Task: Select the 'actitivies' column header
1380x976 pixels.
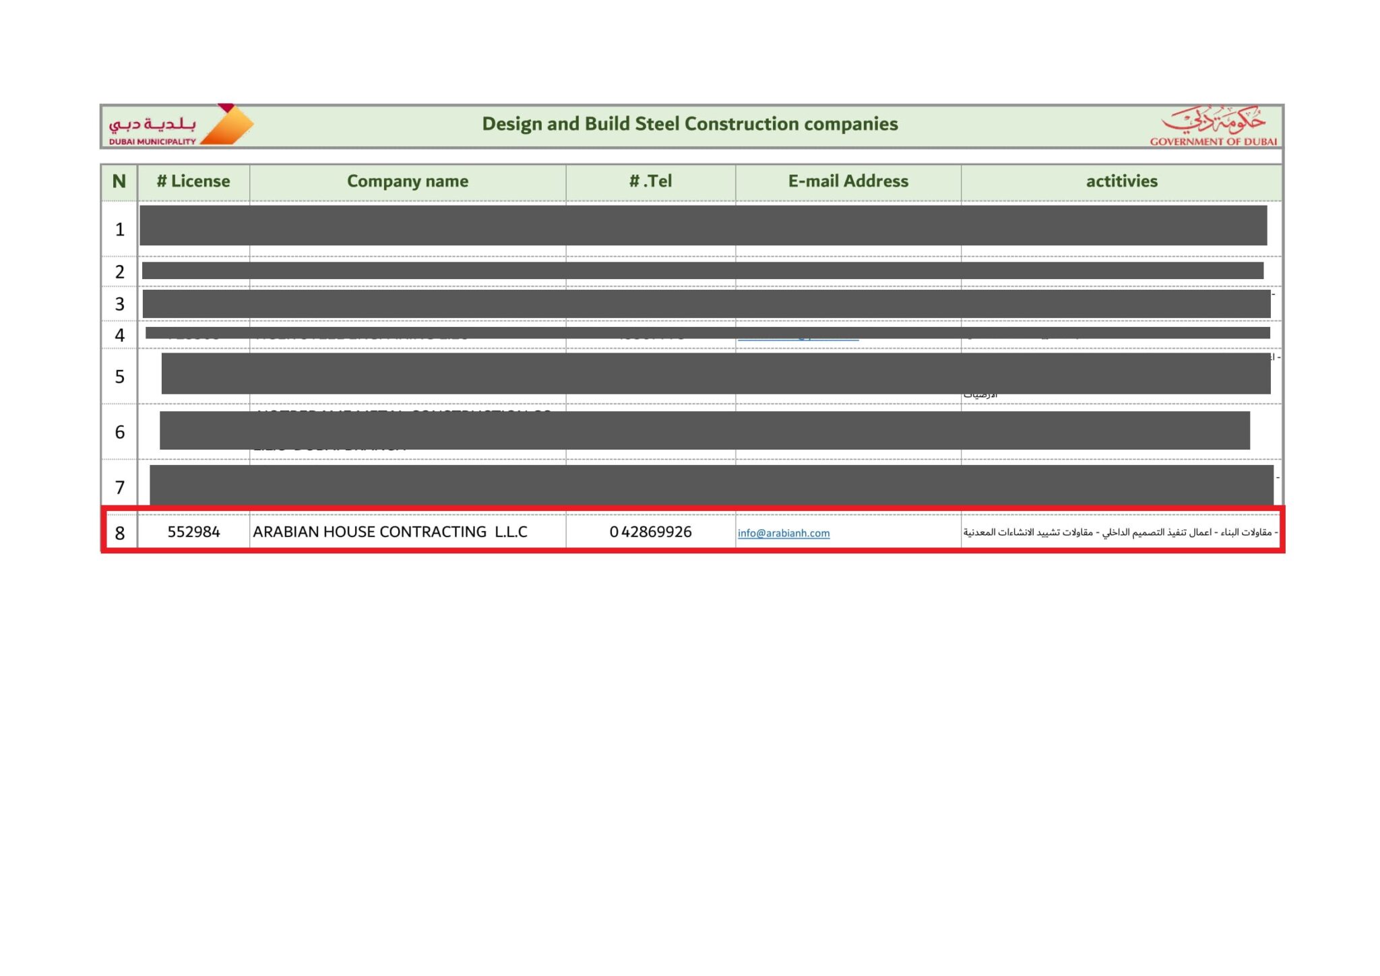Action: 1121,181
